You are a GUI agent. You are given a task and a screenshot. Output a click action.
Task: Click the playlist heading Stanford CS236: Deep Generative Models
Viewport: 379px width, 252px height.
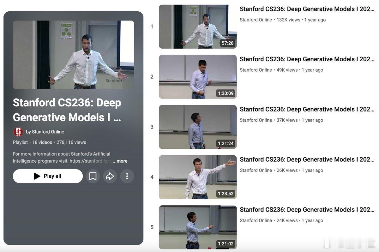(67, 110)
